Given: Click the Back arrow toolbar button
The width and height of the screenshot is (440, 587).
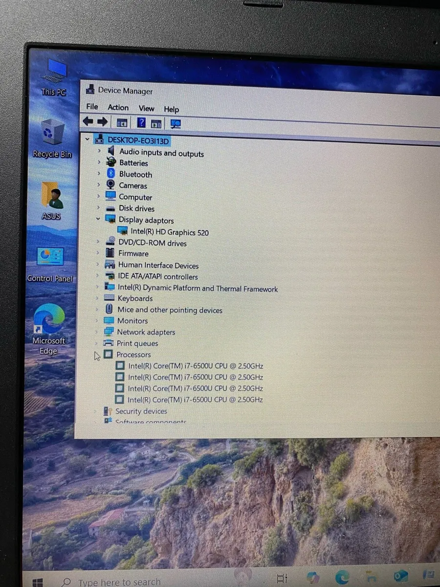Looking at the screenshot, I should tap(88, 122).
